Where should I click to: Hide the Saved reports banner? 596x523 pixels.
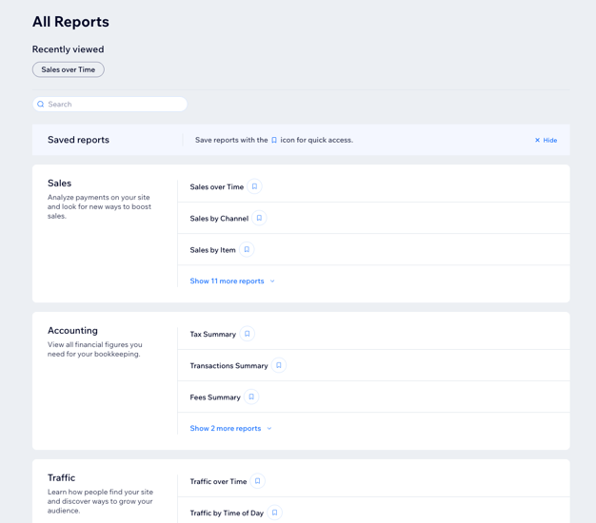point(546,141)
